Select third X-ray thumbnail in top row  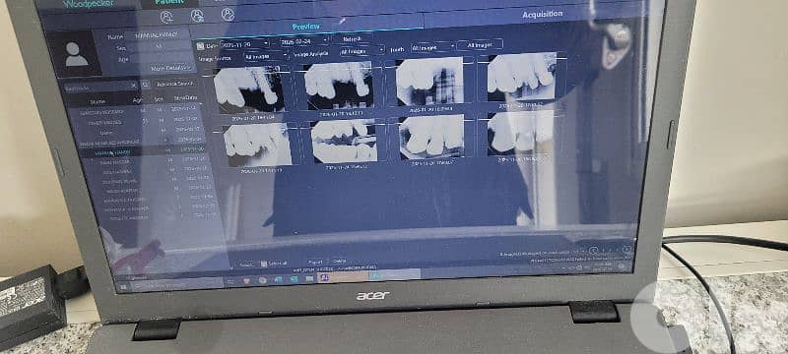(x=429, y=81)
